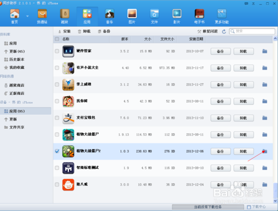Check the 支付宝钱包 row checkbox
278x211 pixels.
57,118
